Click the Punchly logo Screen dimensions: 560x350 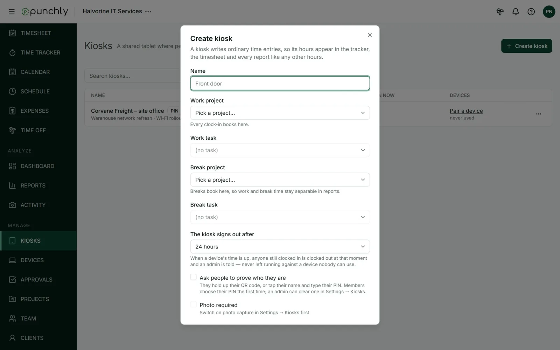pos(45,12)
